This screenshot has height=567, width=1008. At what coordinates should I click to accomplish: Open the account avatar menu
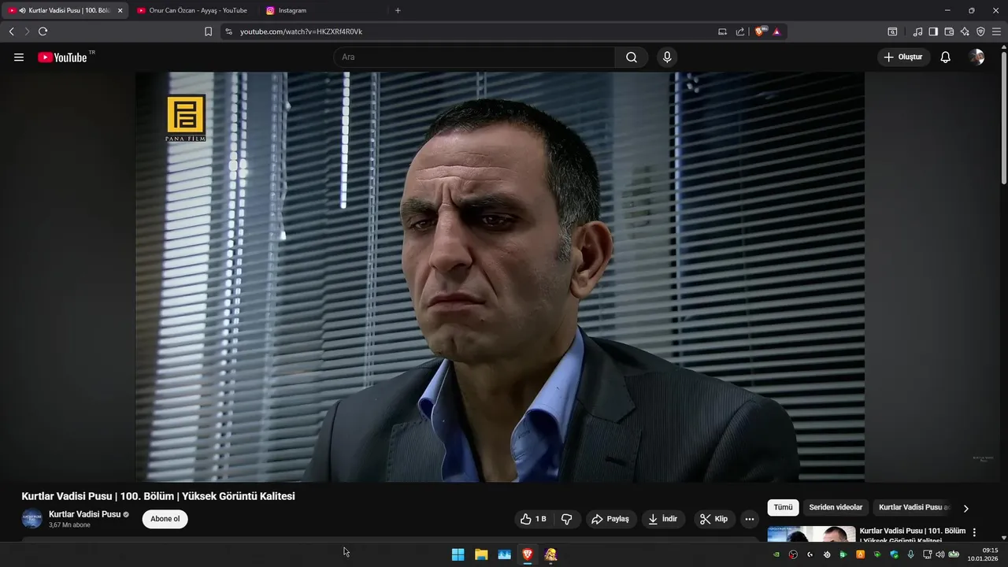pyautogui.click(x=976, y=57)
